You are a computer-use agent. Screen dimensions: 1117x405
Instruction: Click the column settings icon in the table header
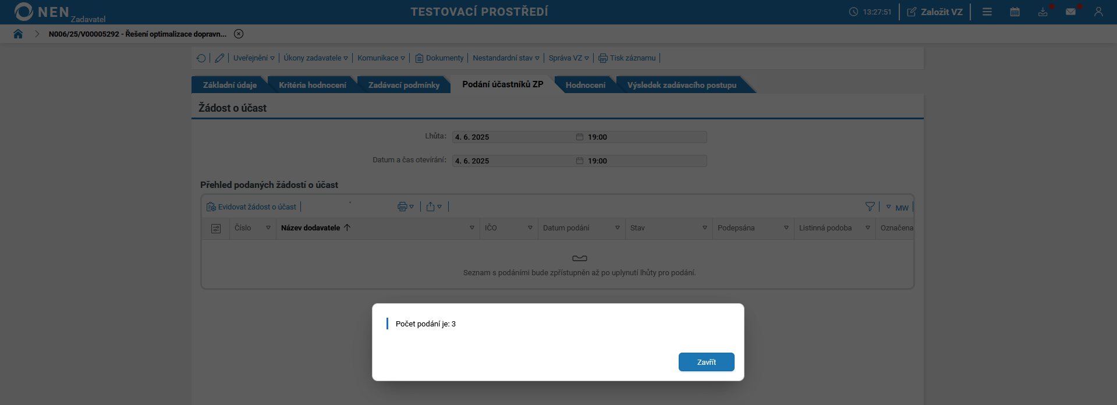pyautogui.click(x=216, y=228)
